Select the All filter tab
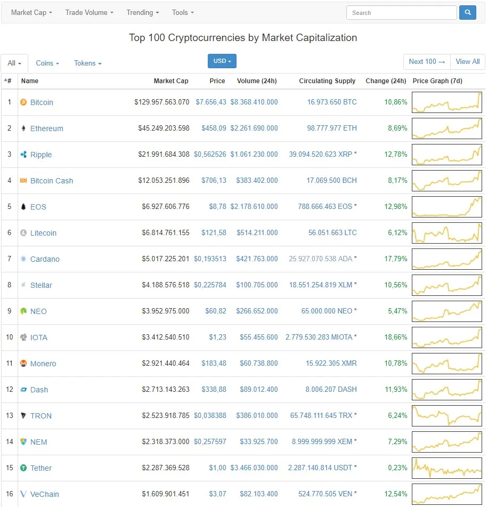This screenshot has height=507, width=488. click(14, 63)
